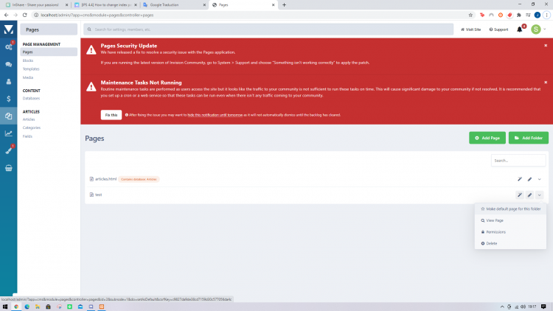Screen dimensions: 553x311
Task: Open Commerce dollar sign sidebar icon
Action: click(x=8, y=98)
